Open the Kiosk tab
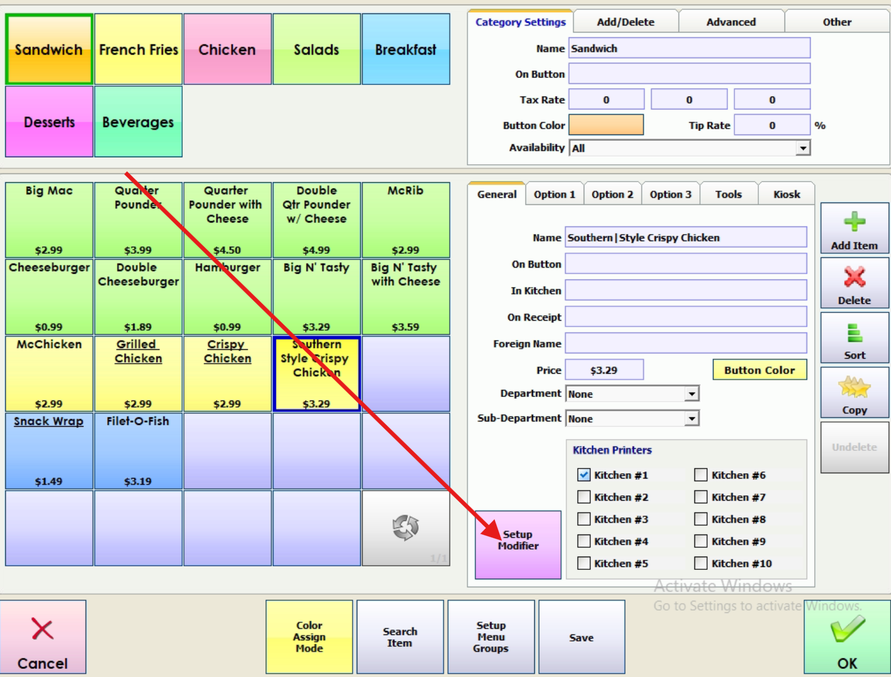The height and width of the screenshot is (677, 891). tap(787, 194)
